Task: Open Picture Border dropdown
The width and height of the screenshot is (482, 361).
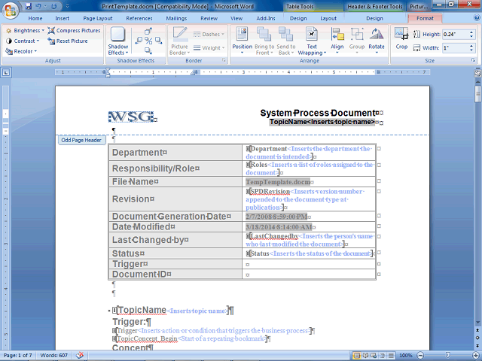Action: (179, 41)
